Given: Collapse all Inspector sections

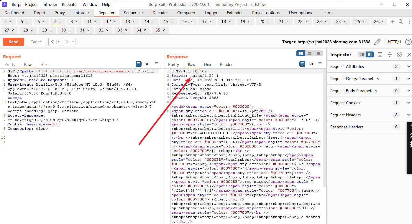Looking at the screenshot, I should point(390,54).
